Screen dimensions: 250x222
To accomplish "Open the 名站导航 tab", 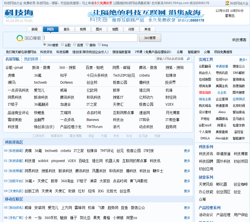I will 12,59.
